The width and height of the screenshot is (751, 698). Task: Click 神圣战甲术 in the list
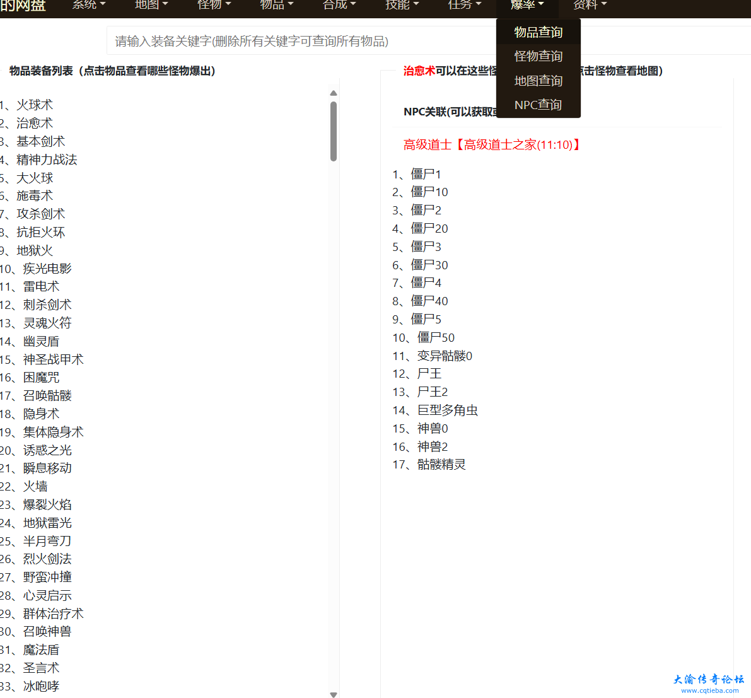click(53, 359)
